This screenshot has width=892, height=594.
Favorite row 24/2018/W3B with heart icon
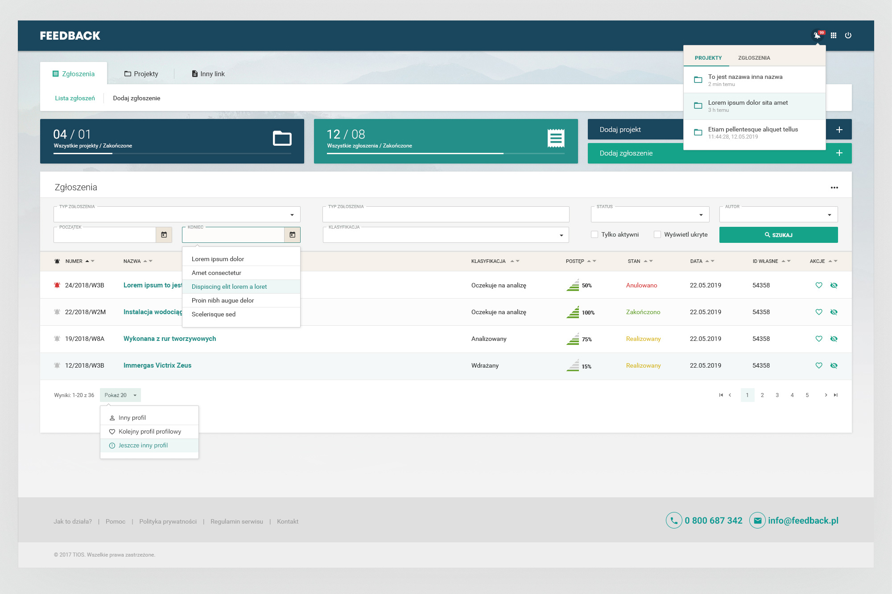[x=819, y=285]
